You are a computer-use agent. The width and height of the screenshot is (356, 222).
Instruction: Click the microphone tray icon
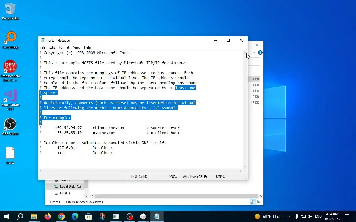tap(297, 216)
